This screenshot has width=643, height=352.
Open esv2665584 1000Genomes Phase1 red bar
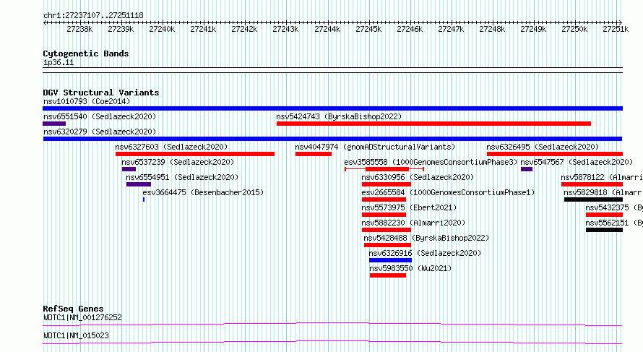click(384, 199)
